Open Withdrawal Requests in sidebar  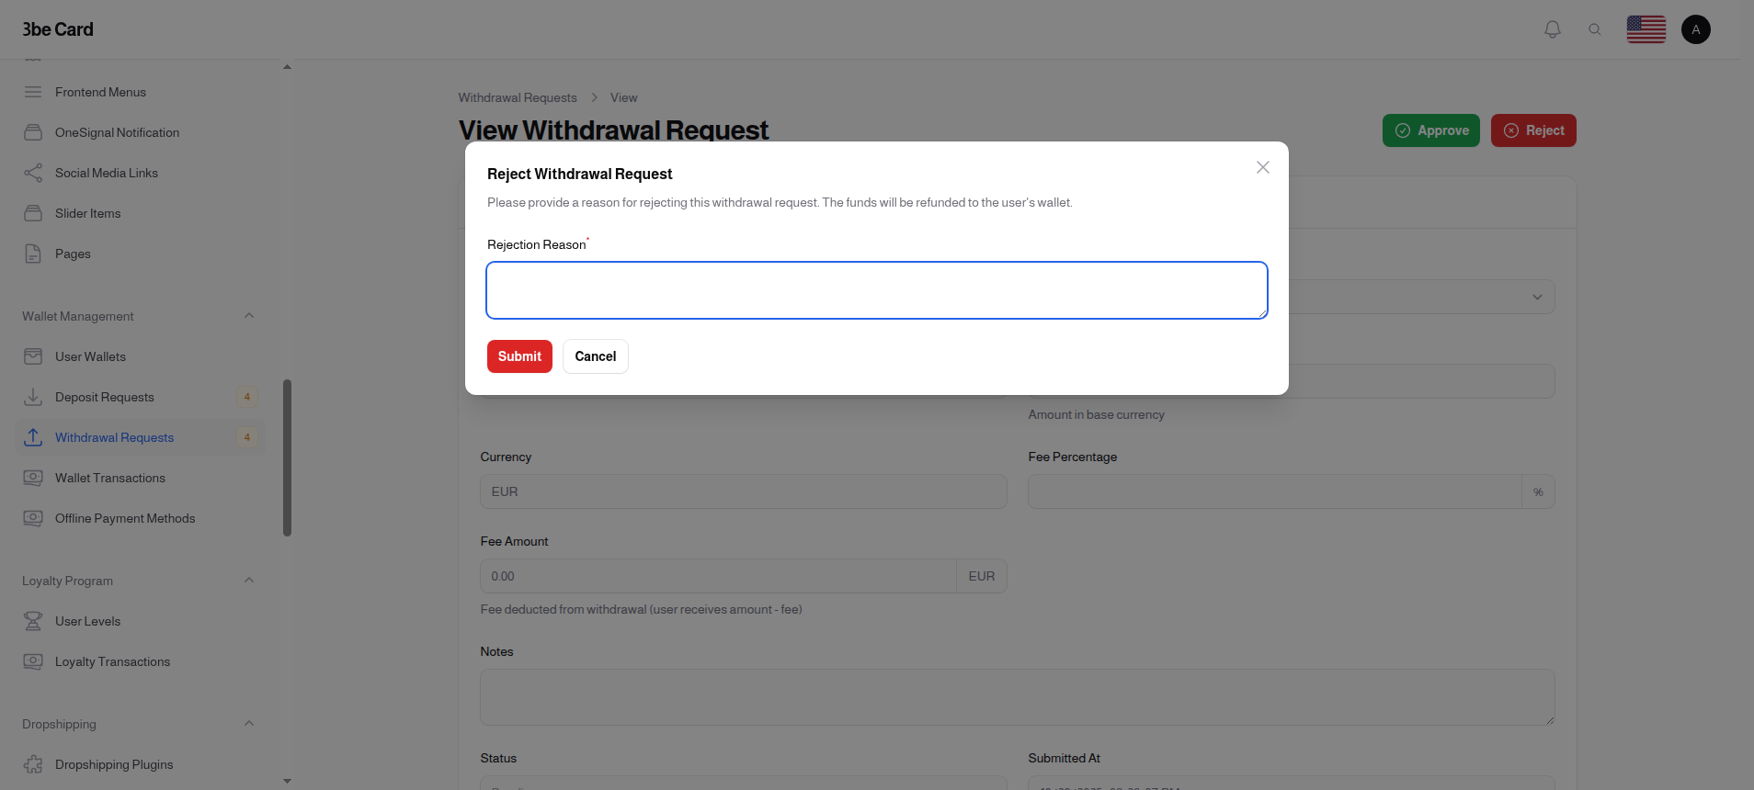[x=140, y=437]
